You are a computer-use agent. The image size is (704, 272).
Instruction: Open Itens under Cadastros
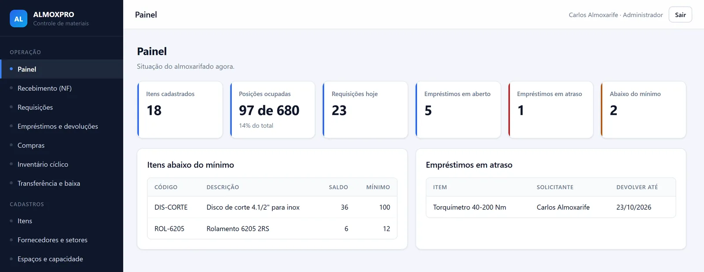click(62, 221)
